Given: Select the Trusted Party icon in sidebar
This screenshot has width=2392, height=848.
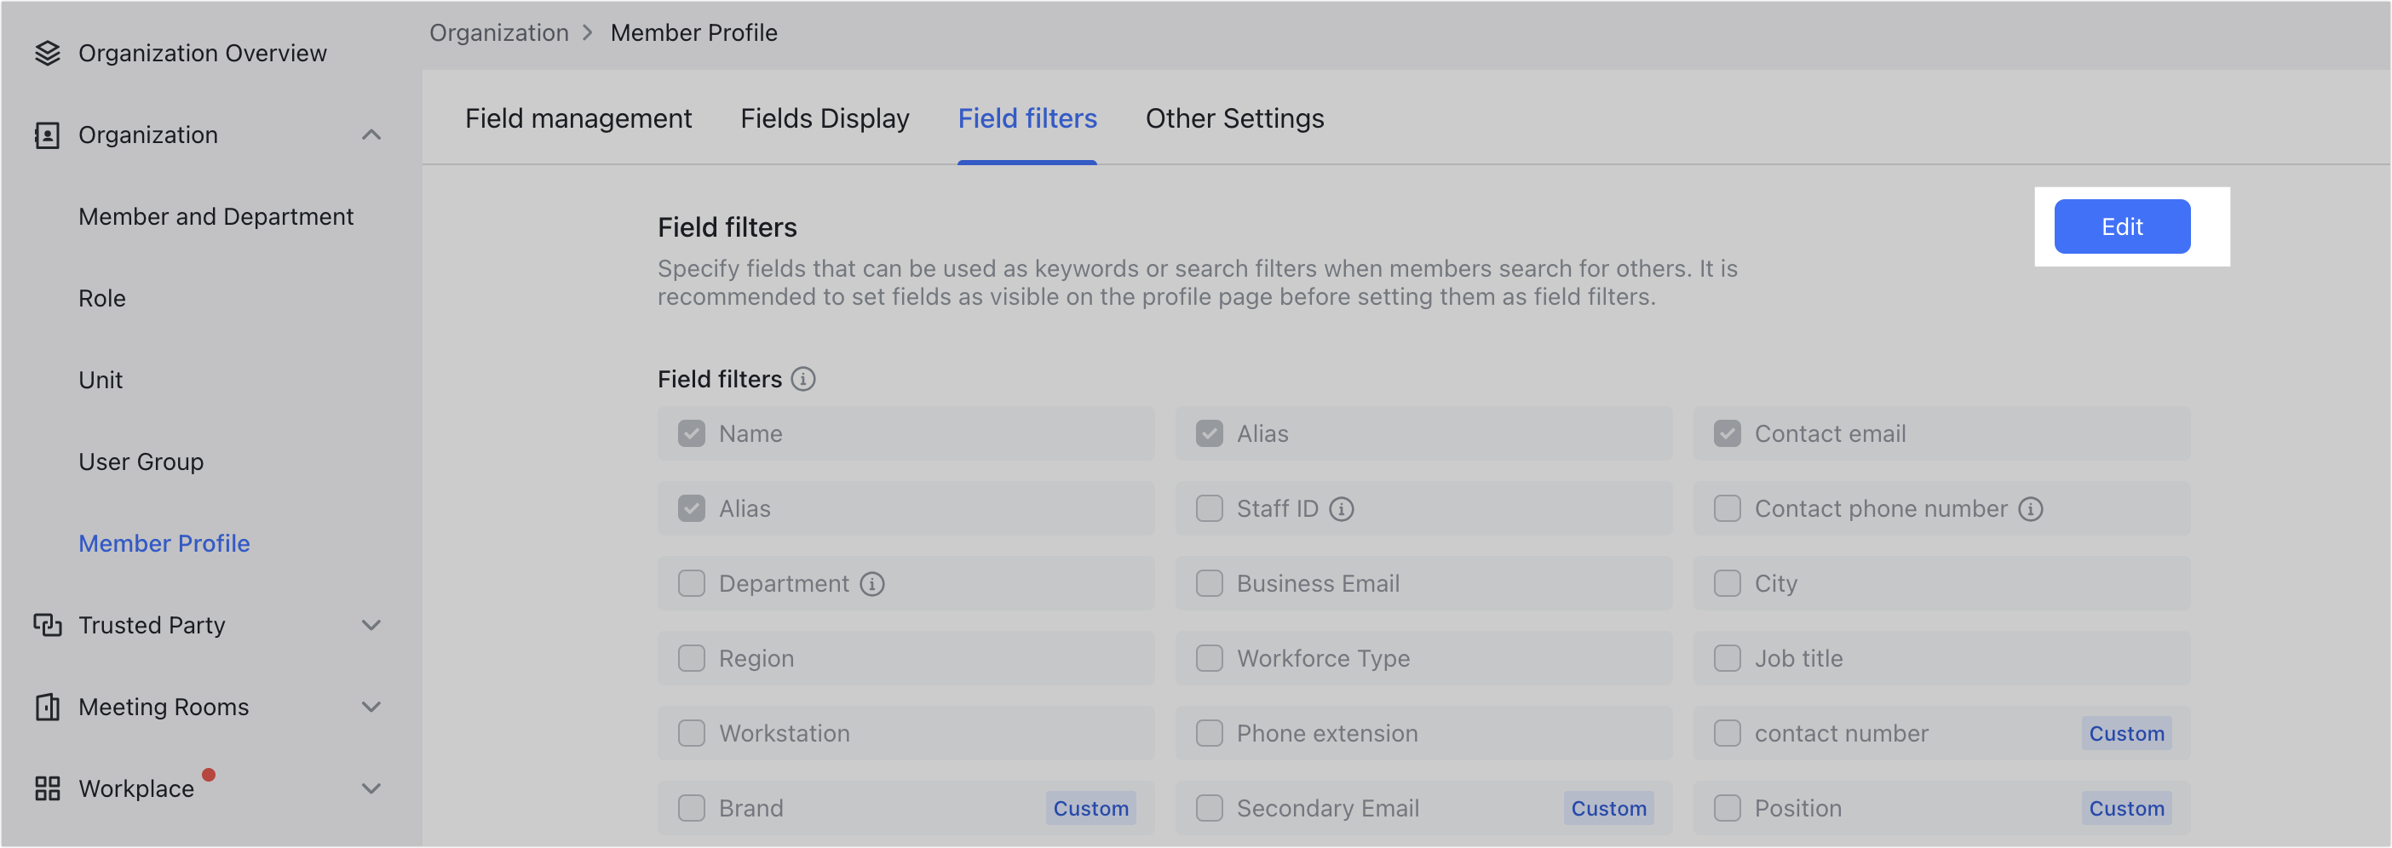Looking at the screenshot, I should pyautogui.click(x=47, y=624).
